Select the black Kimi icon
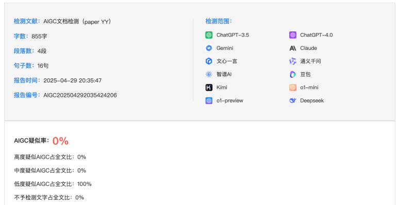The image size is (400, 205). pyautogui.click(x=209, y=88)
